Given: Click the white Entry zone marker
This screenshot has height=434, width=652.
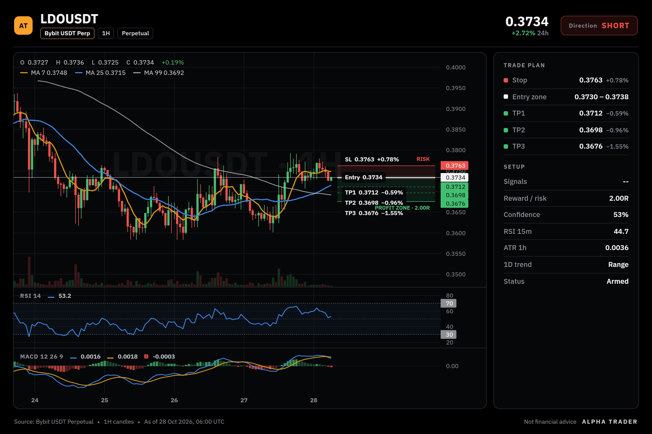Looking at the screenshot, I should pyautogui.click(x=506, y=97).
